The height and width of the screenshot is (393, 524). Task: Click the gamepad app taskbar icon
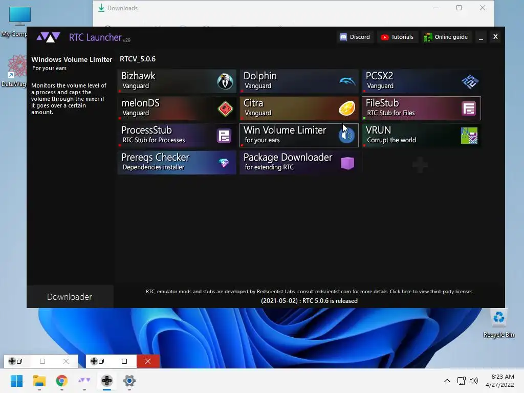(107, 381)
